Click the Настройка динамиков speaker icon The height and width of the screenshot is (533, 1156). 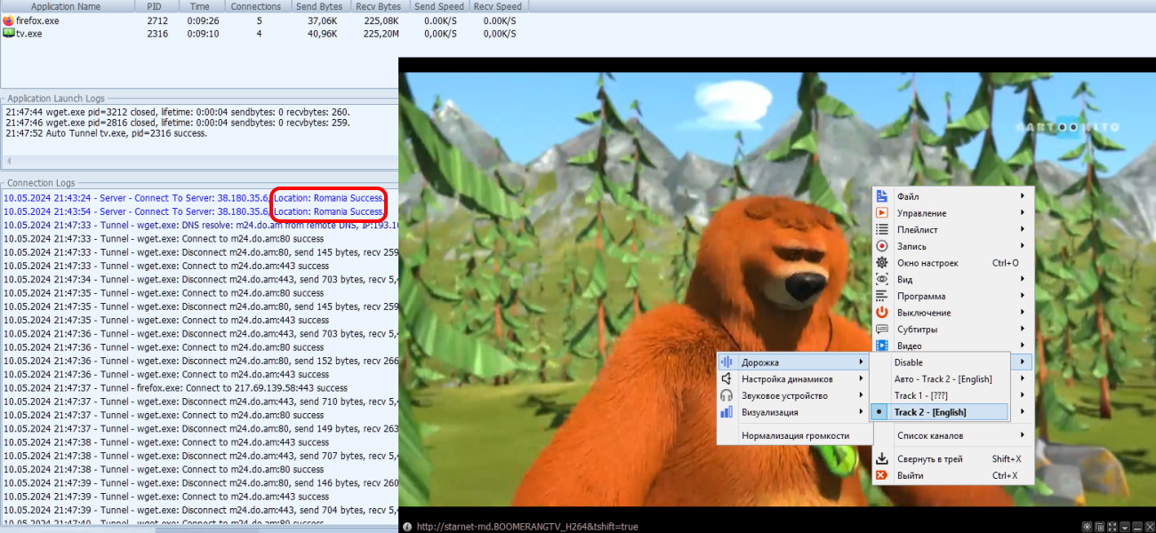pyautogui.click(x=726, y=379)
